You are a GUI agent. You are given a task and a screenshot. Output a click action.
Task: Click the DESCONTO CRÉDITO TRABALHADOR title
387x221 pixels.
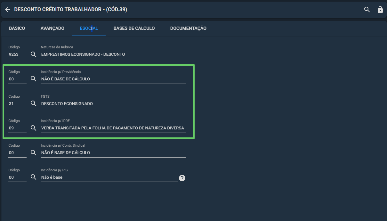tap(71, 10)
